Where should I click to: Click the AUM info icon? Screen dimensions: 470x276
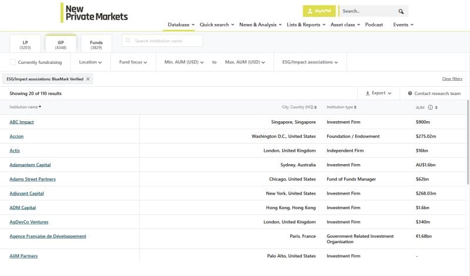(x=430, y=107)
